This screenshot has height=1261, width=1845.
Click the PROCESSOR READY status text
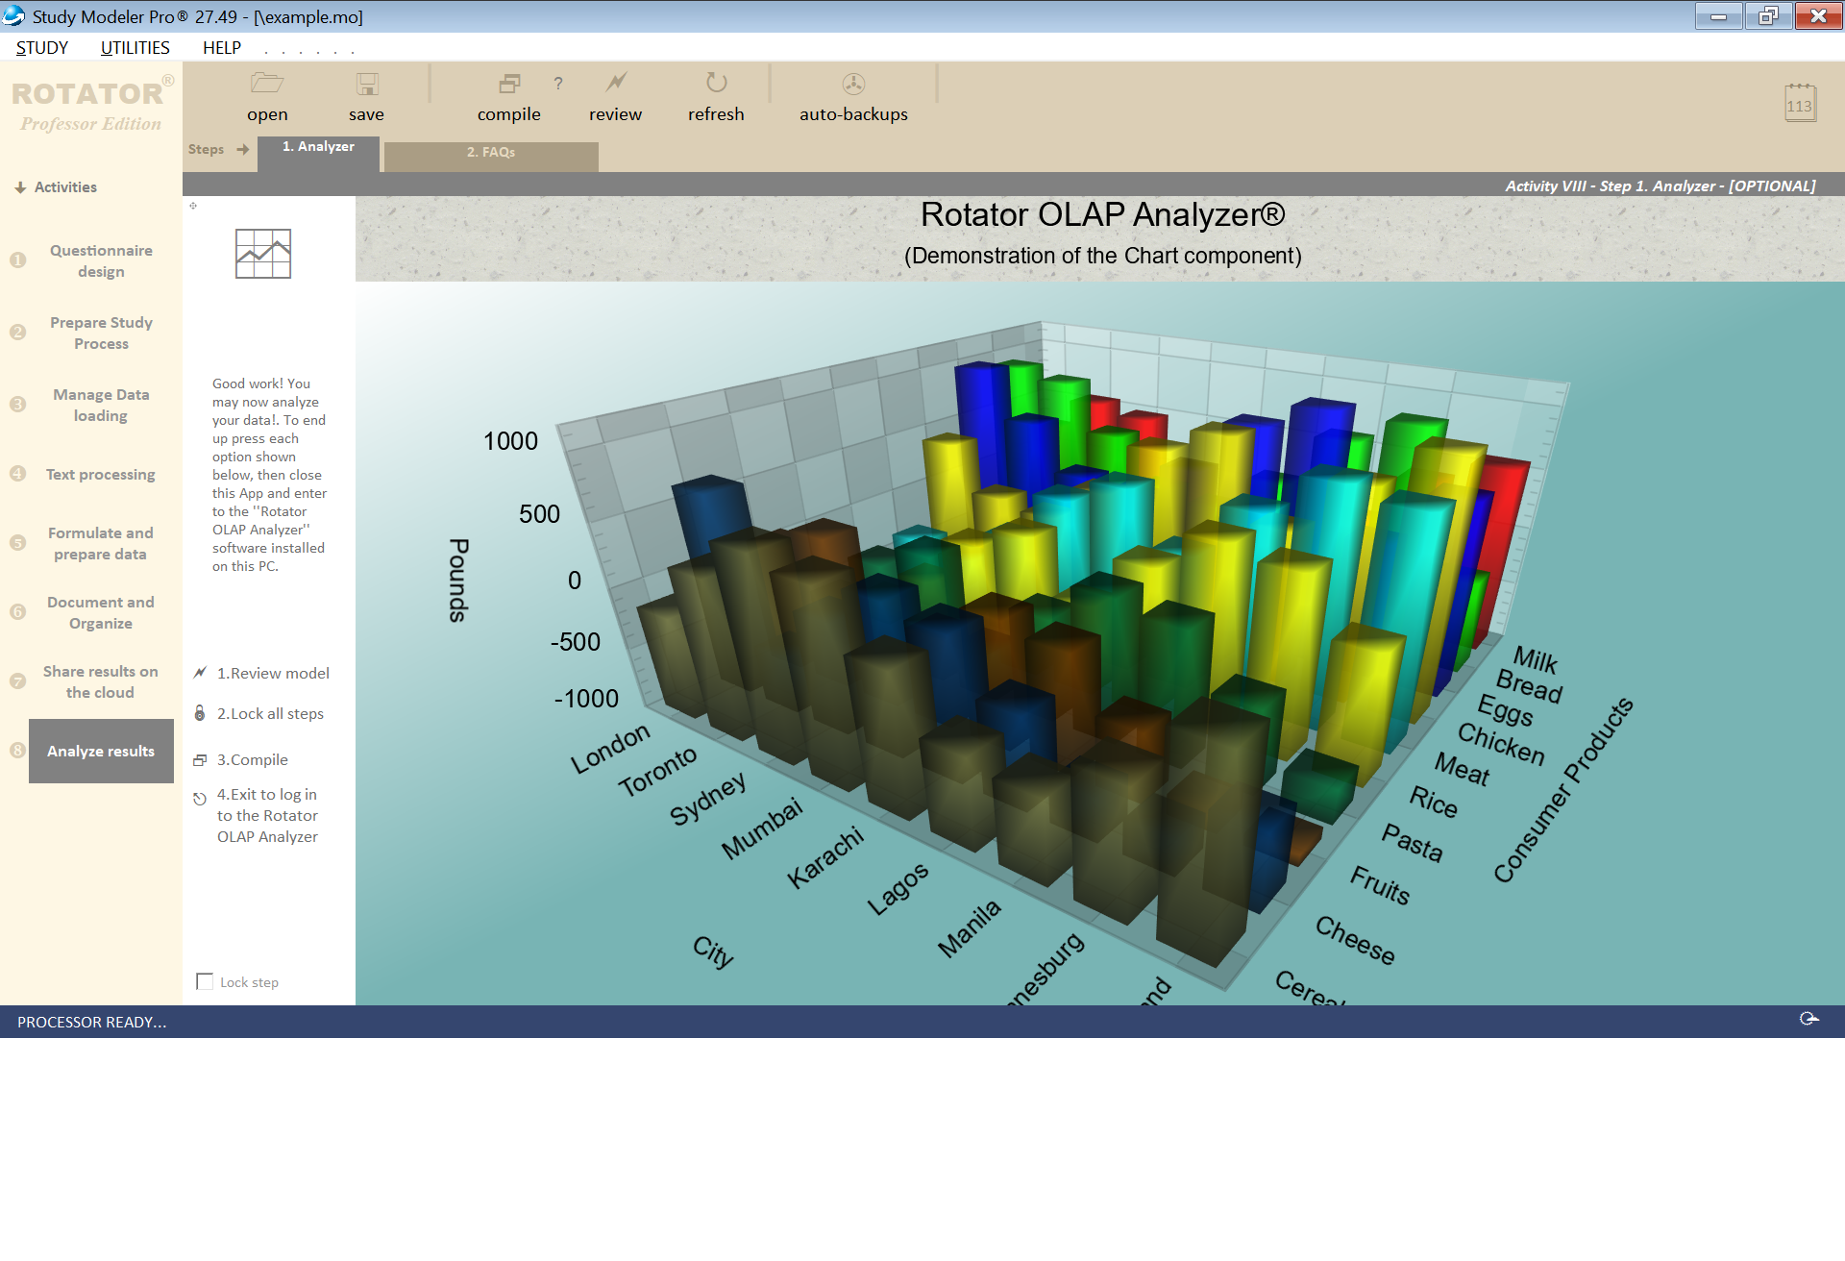(x=91, y=1022)
